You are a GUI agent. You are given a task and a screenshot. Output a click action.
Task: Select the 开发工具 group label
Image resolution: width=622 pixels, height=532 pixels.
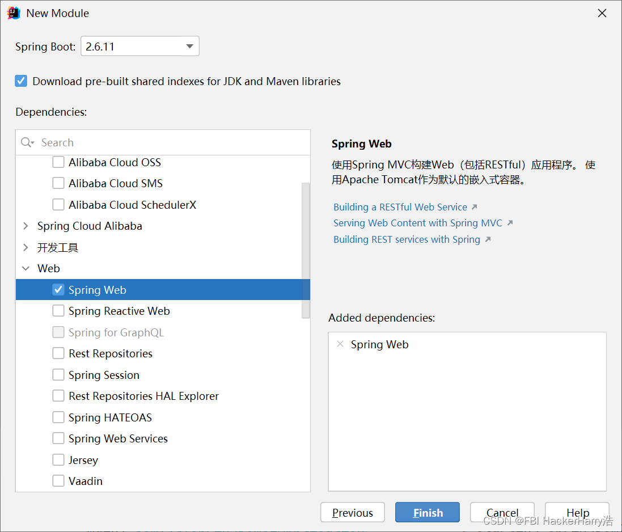pos(58,247)
